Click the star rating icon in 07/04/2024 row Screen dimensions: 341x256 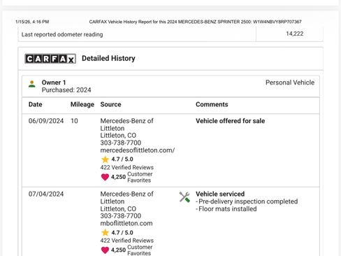coord(105,232)
